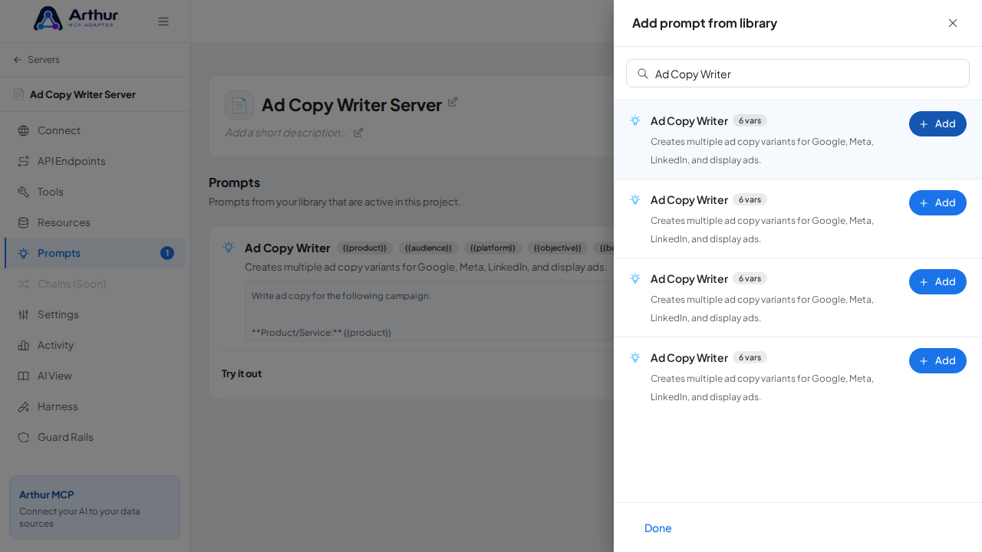Close the Add prompt from library panel

(953, 23)
